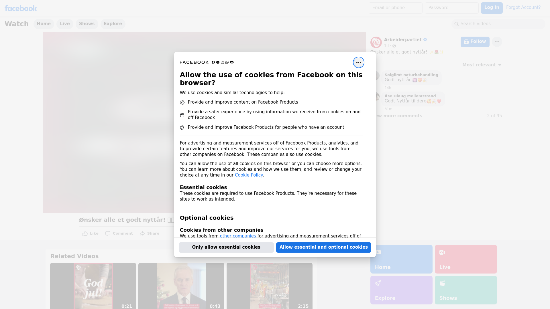Open the 2:15 related video thumbnail
Image resolution: width=550 pixels, height=309 pixels.
[x=270, y=286]
